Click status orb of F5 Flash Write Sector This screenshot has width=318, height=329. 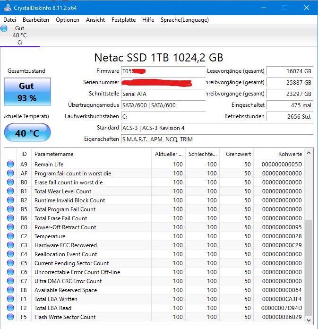pyautogui.click(x=10, y=317)
